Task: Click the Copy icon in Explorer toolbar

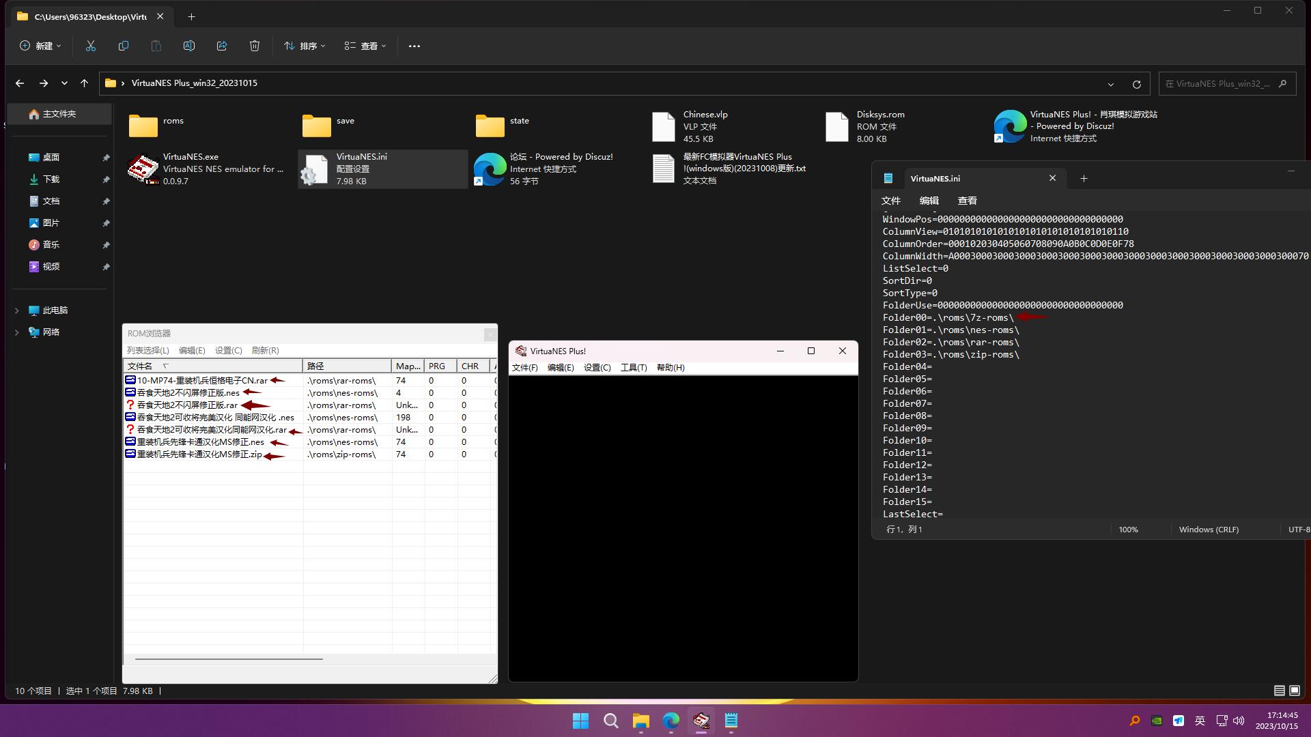Action: pos(123,46)
